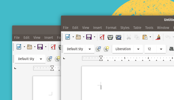This screenshot has width=174, height=100.
Task: Open View menu in back window
Action: (37, 38)
